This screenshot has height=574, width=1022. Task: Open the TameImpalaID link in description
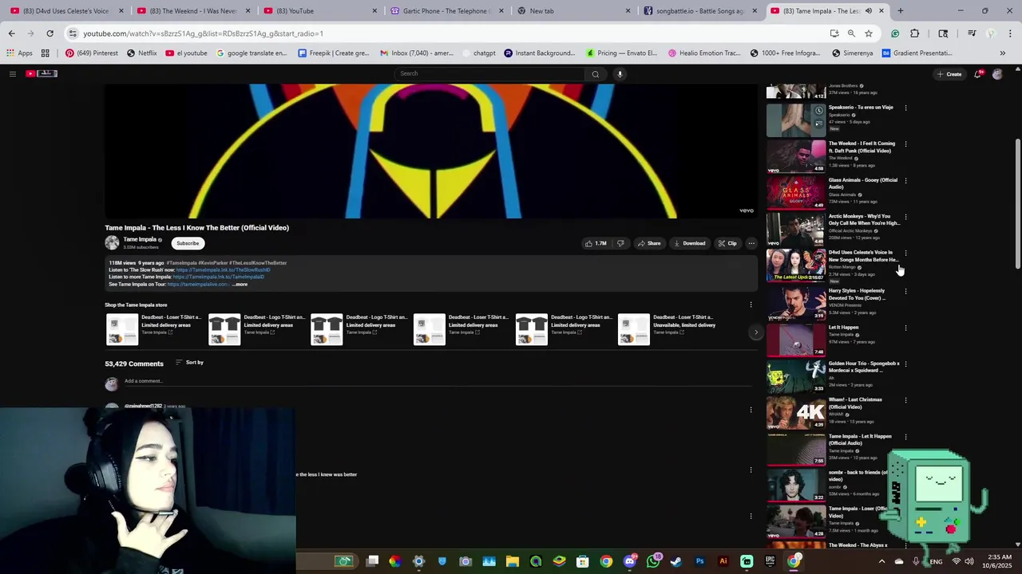click(x=219, y=277)
